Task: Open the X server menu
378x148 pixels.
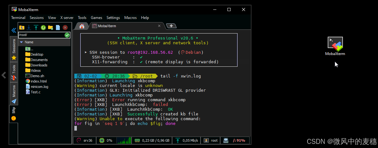Action: (67, 18)
